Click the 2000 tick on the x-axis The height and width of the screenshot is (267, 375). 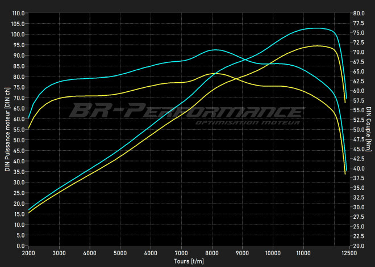28,252
